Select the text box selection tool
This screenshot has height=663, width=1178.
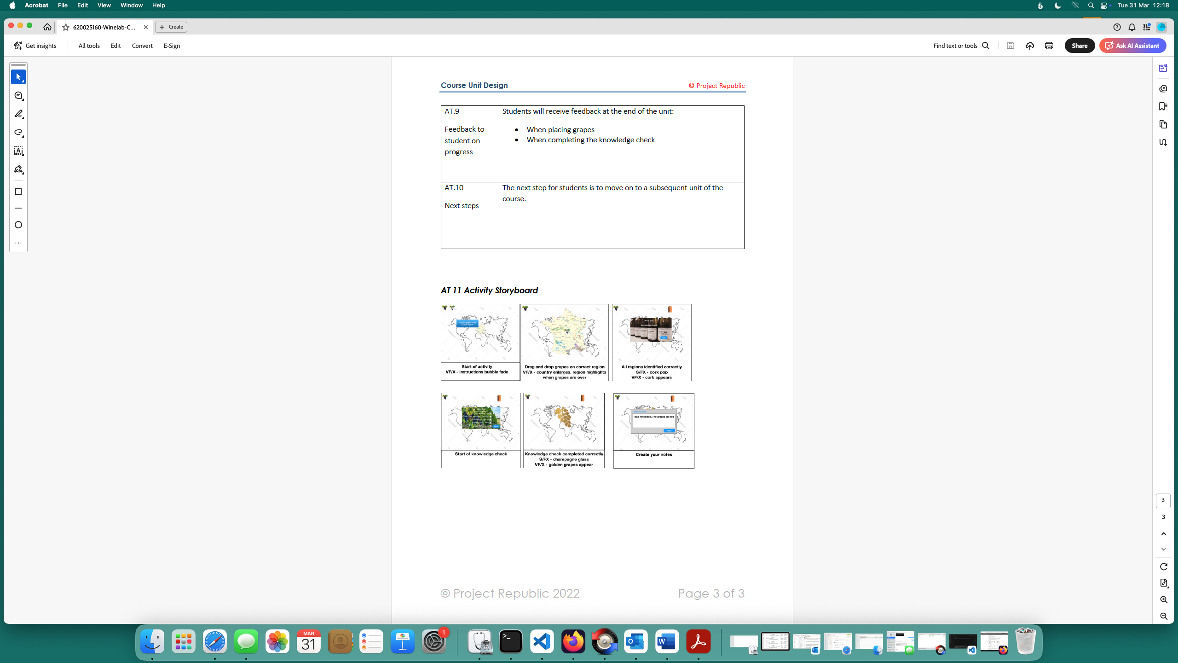(18, 151)
